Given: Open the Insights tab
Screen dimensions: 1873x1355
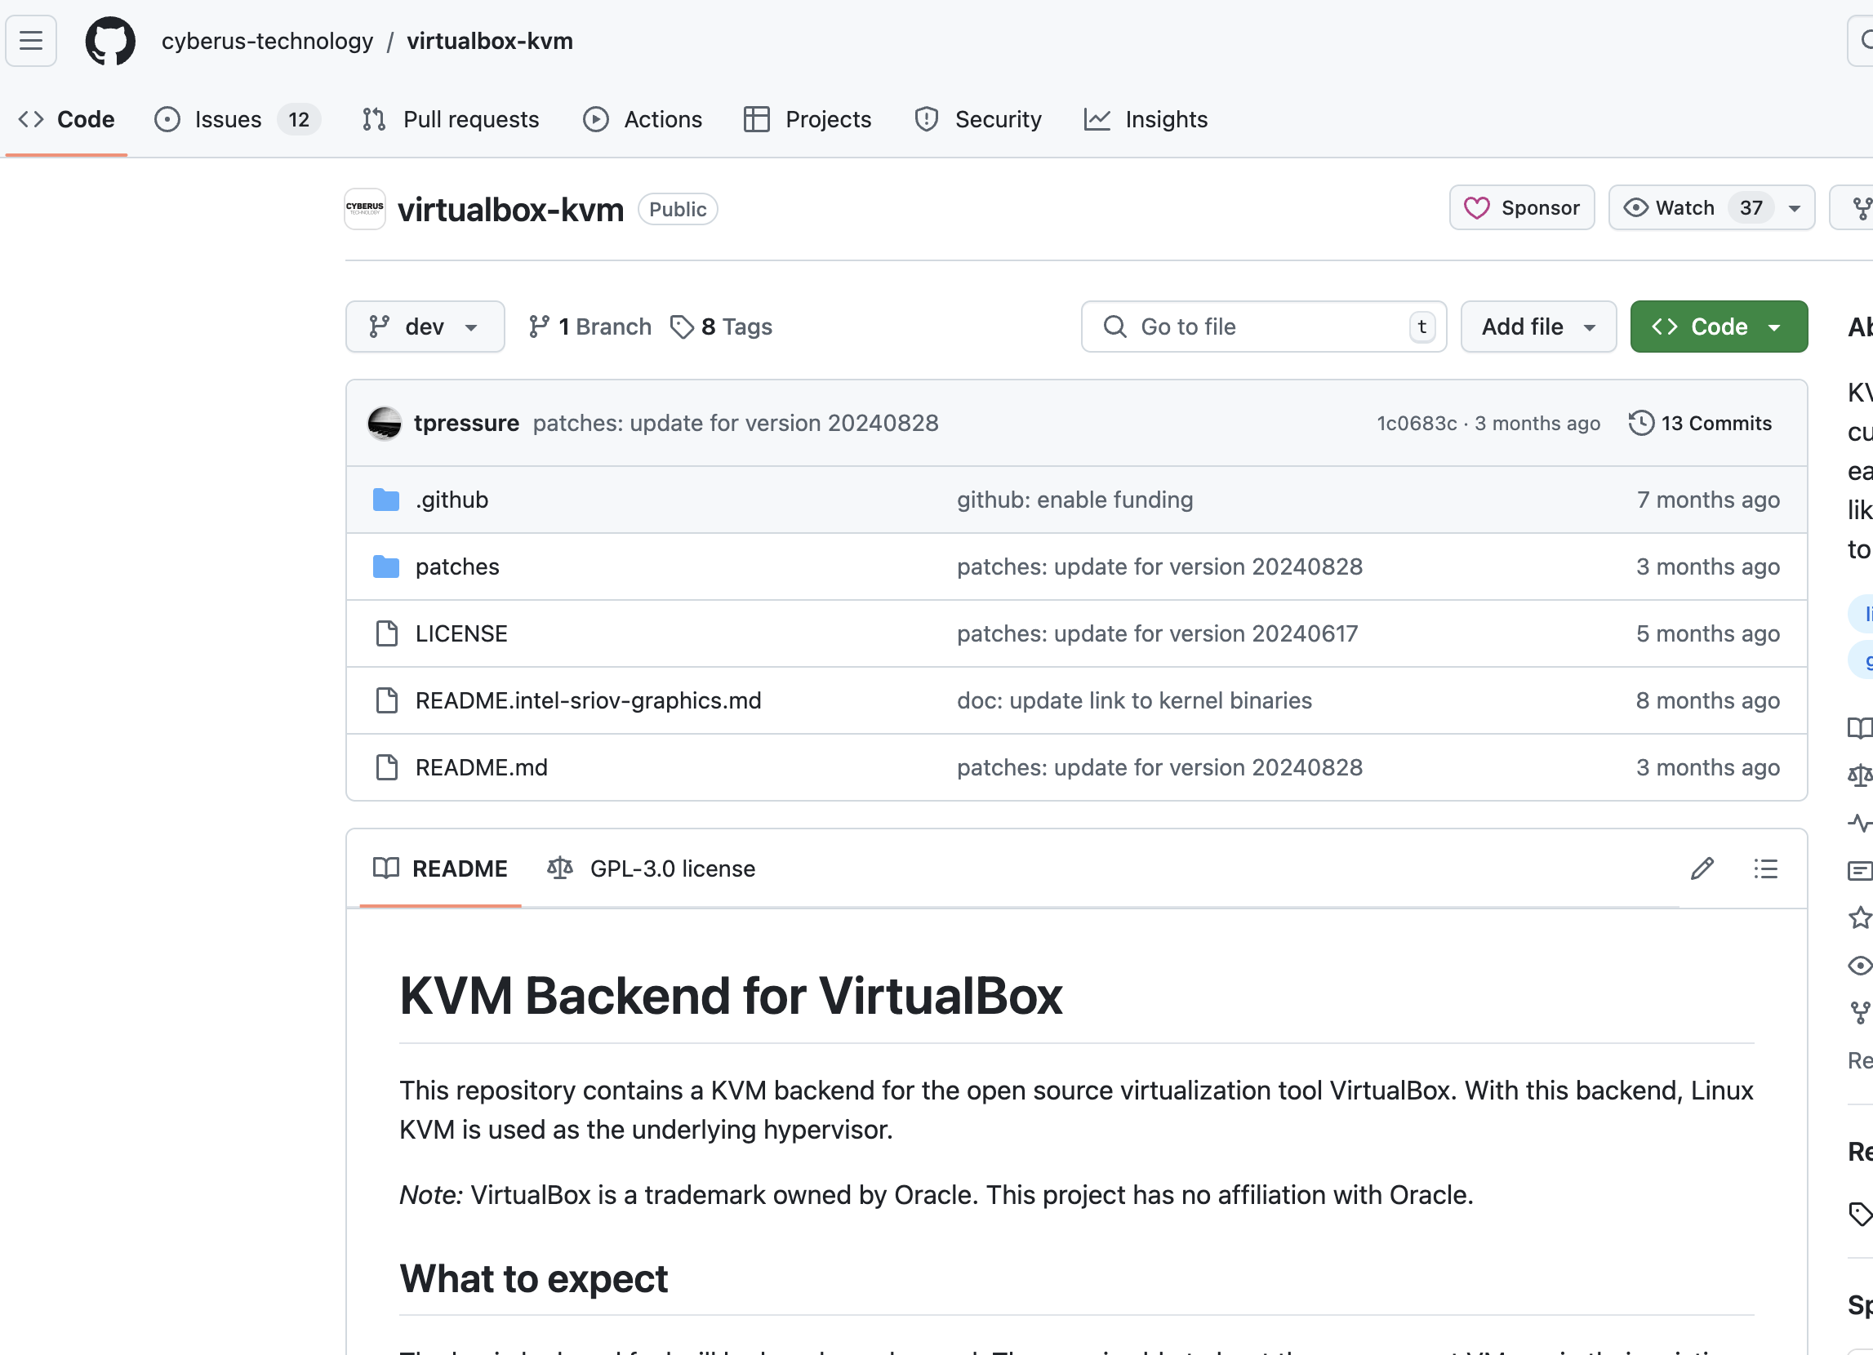Looking at the screenshot, I should pos(1146,120).
